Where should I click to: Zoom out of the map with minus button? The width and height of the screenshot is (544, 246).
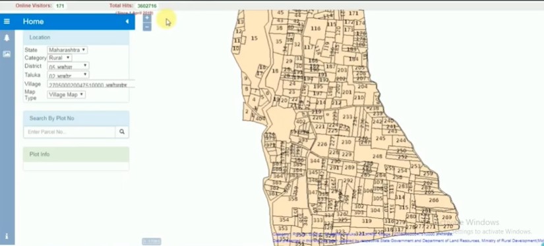pos(147,27)
